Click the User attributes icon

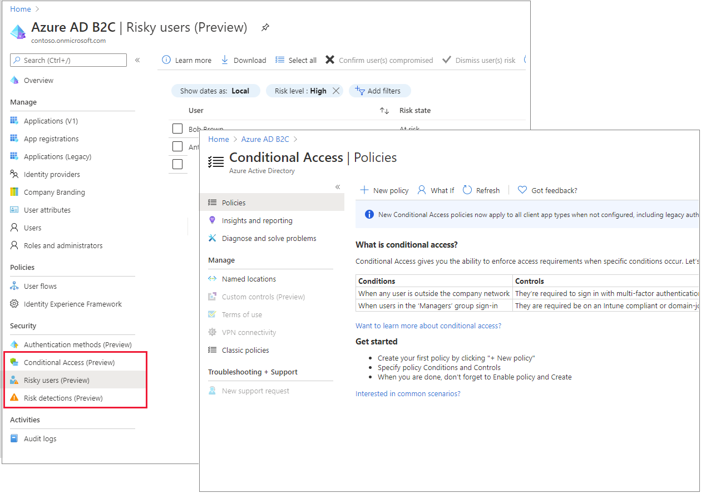point(14,210)
